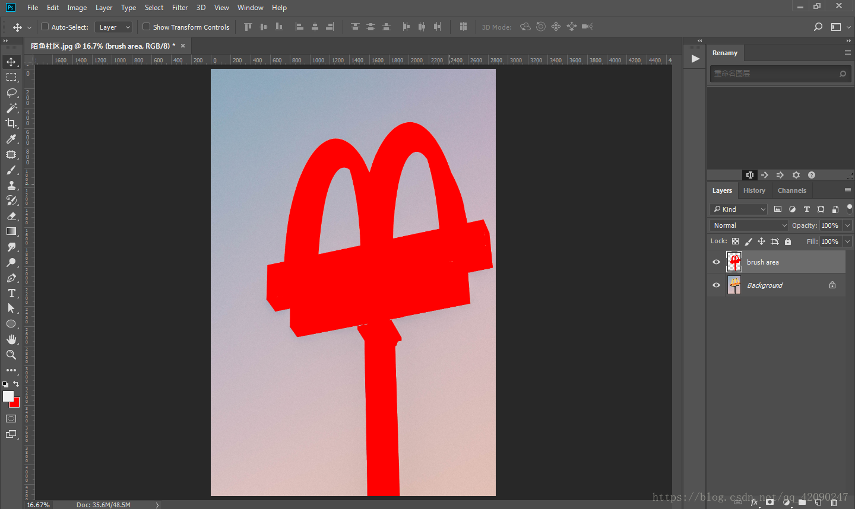Toggle layer filtering switch

point(849,208)
